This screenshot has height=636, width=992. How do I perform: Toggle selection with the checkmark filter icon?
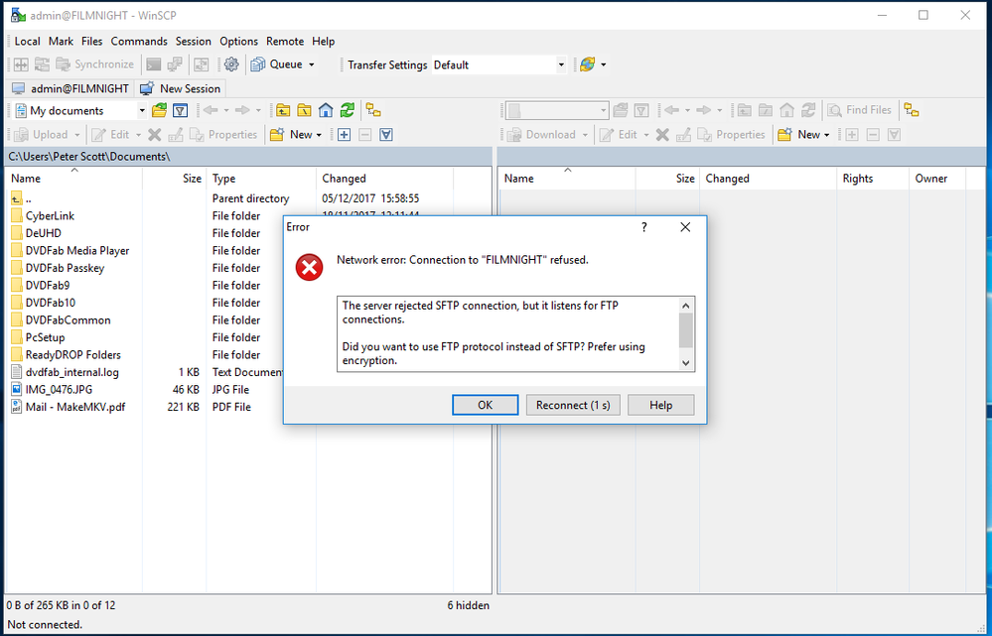coord(385,134)
